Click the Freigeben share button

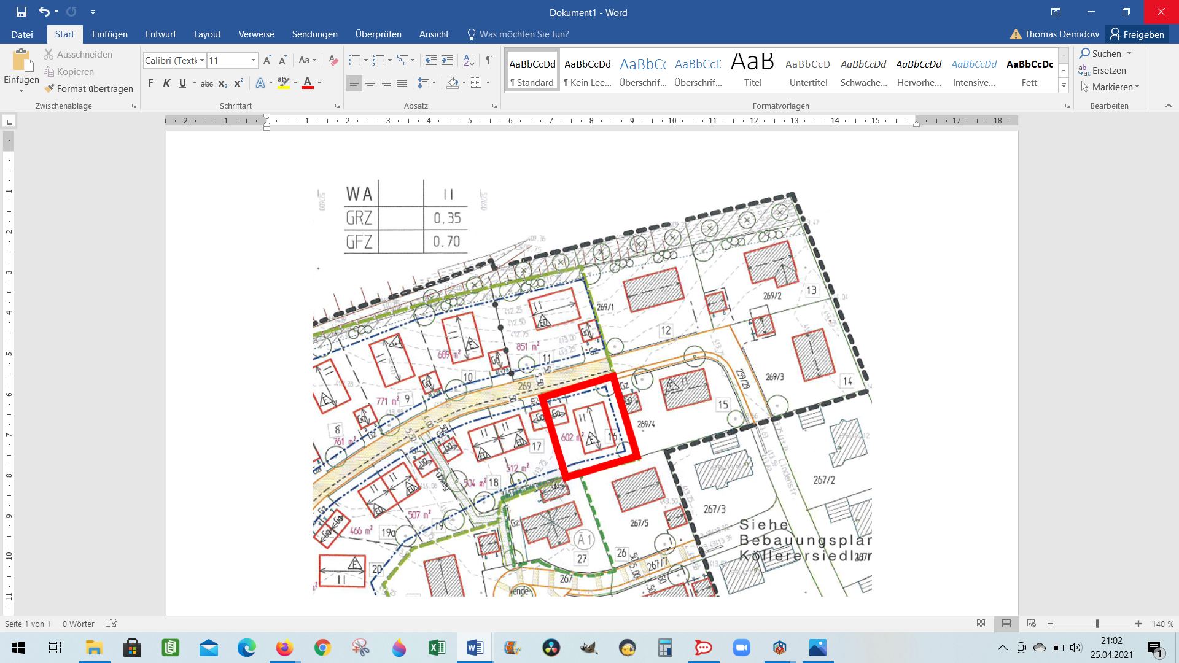pos(1137,34)
